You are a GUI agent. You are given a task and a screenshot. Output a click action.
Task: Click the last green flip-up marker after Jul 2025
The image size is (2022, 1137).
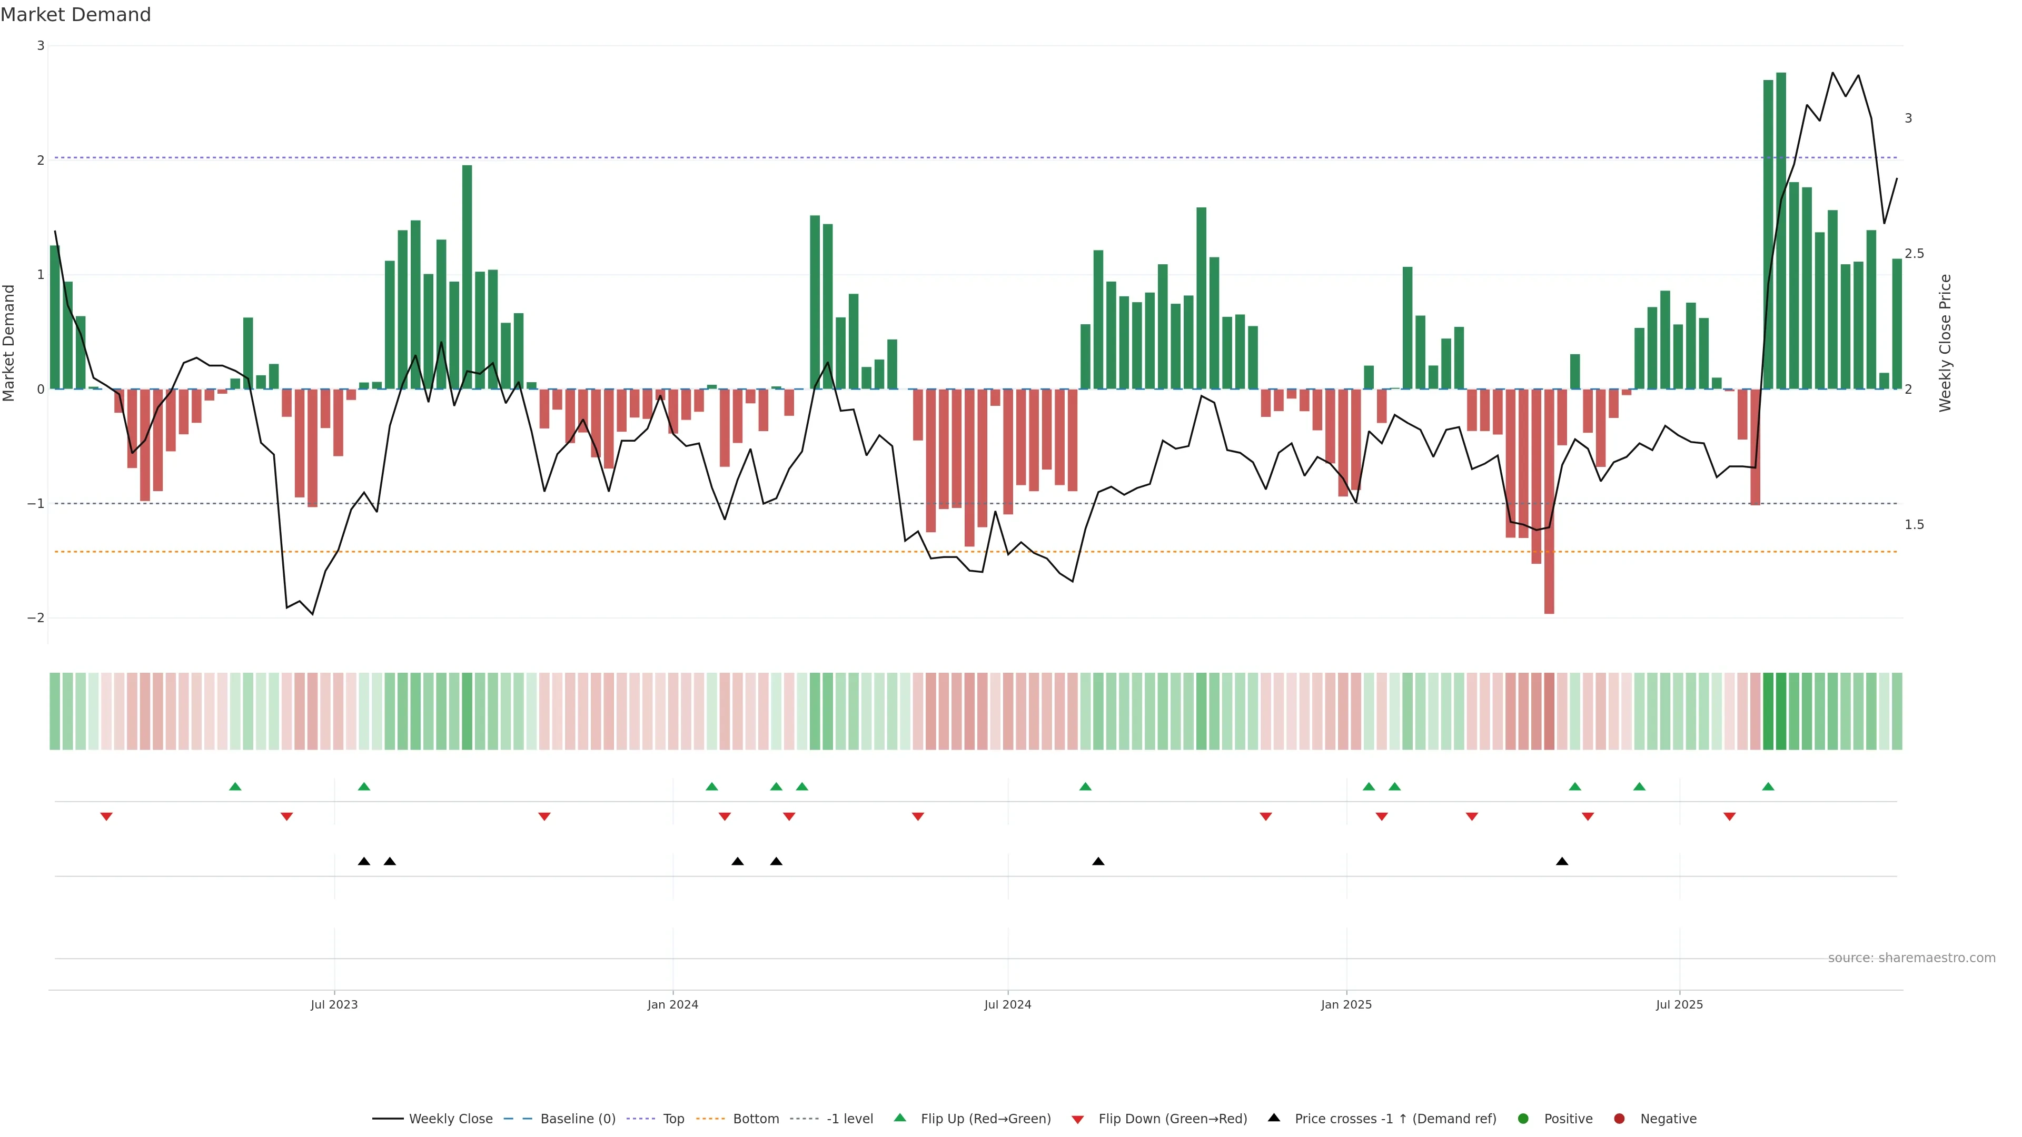pos(1768,787)
